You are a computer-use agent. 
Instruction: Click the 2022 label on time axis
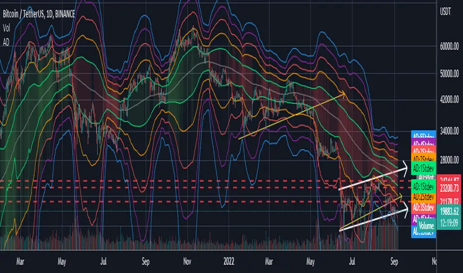[x=229, y=262]
